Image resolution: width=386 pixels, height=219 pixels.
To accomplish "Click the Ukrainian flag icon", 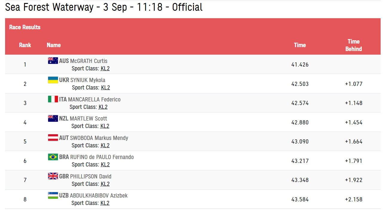I will [53, 80].
